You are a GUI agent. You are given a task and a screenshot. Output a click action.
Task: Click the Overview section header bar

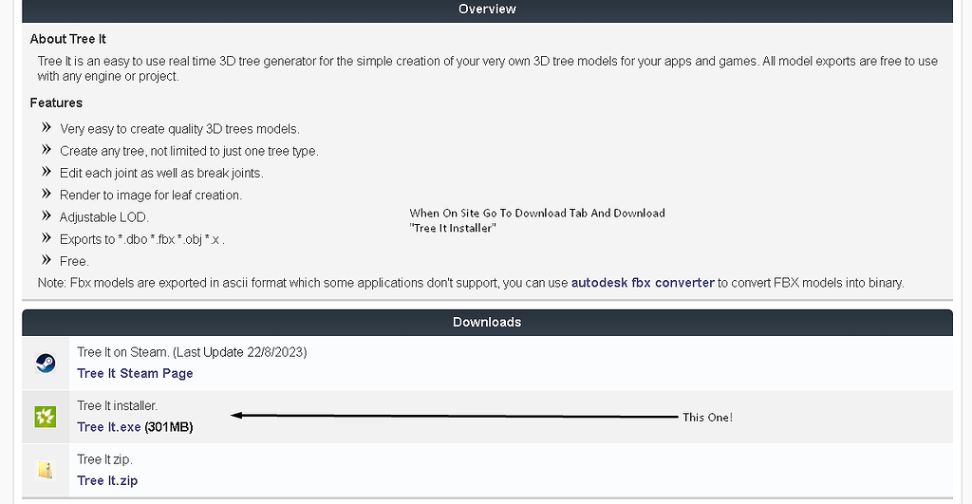pos(487,9)
